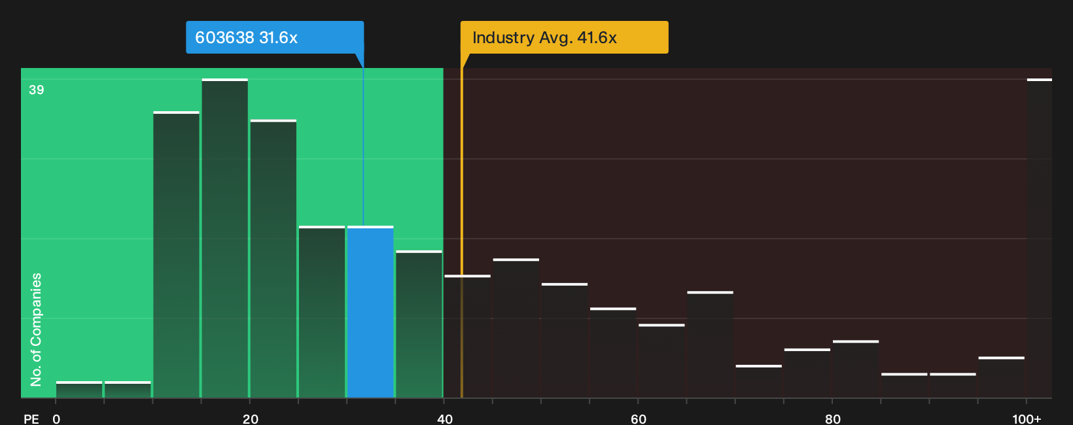Click the No. of Companies axis title
Screen dimensions: 1073x425
tap(36, 330)
